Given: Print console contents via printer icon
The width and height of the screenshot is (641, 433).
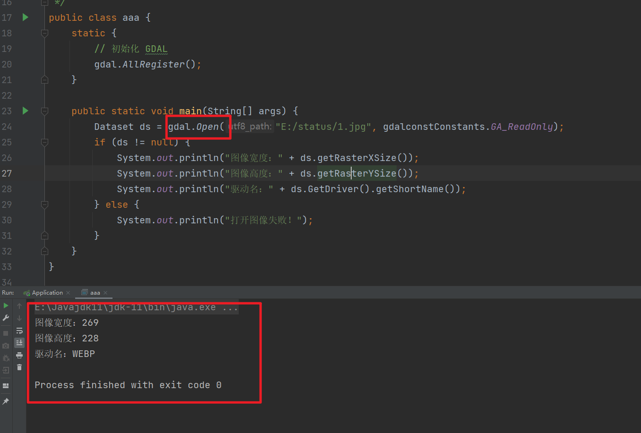Looking at the screenshot, I should coord(19,356).
